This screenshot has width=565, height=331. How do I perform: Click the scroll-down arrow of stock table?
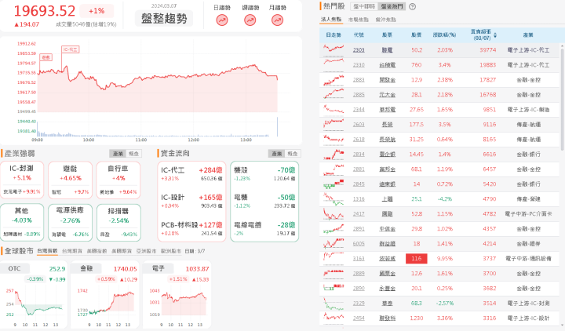click(562, 326)
